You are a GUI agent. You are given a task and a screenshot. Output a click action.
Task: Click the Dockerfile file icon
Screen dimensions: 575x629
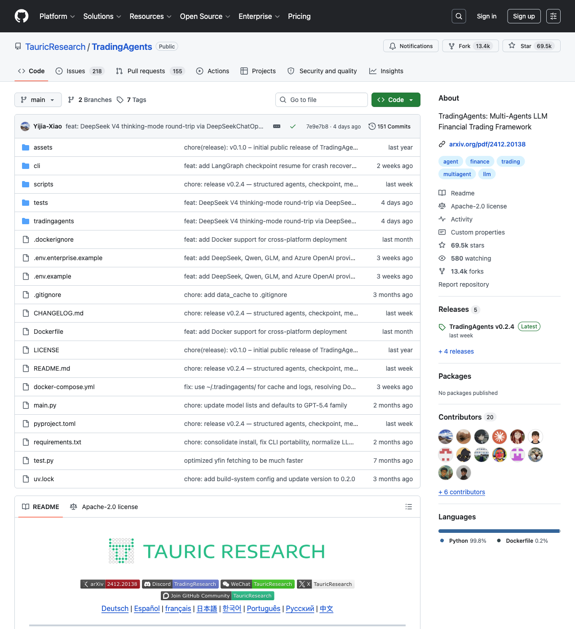[26, 332]
